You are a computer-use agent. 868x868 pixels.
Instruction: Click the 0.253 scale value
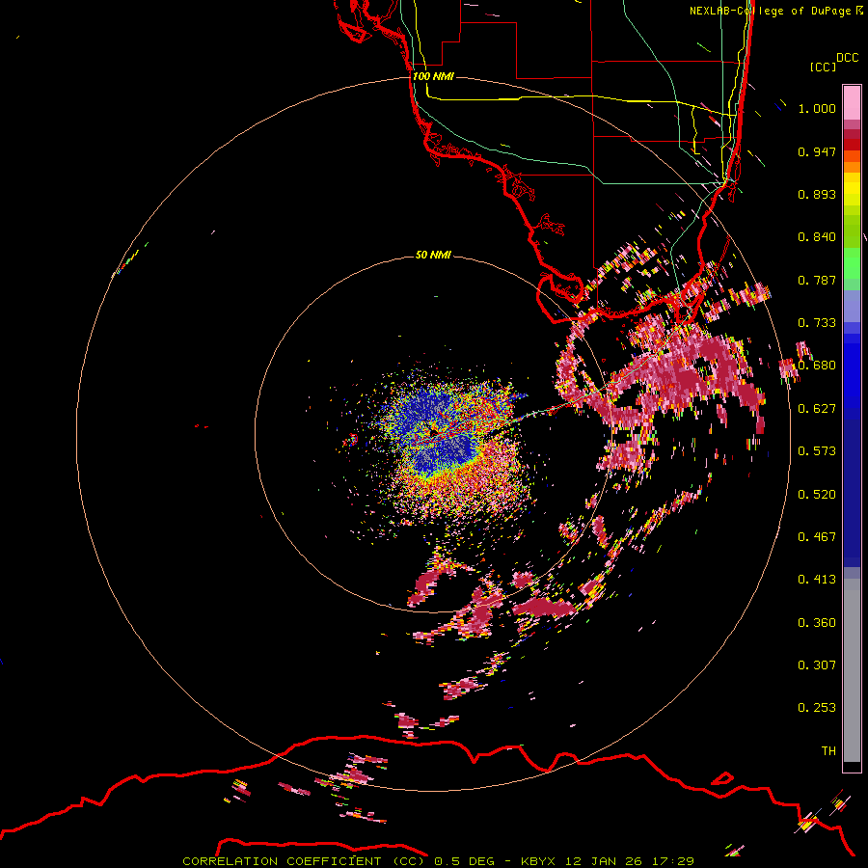tap(817, 708)
